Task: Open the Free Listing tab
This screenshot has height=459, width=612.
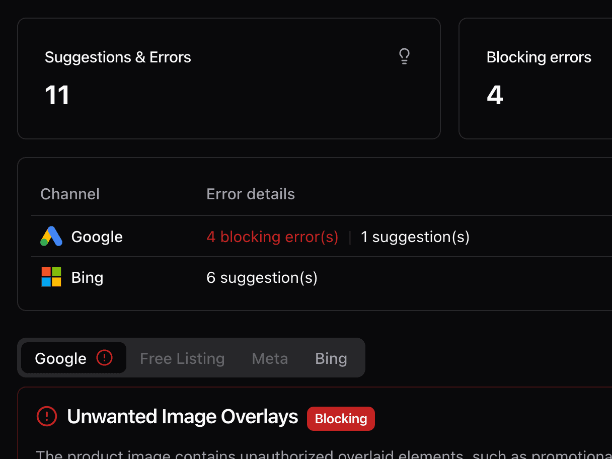Action: tap(182, 358)
